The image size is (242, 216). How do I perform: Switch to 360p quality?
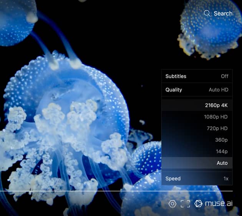click(197, 140)
